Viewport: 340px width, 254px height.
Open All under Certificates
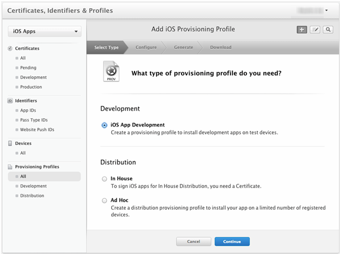tap(23, 58)
